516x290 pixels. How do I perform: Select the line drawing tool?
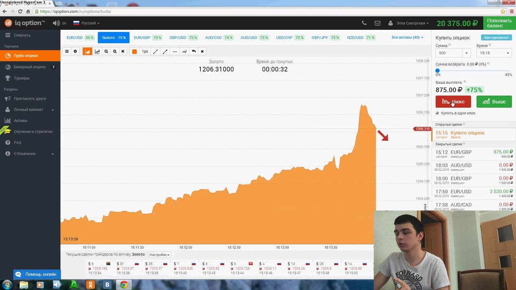click(x=156, y=52)
